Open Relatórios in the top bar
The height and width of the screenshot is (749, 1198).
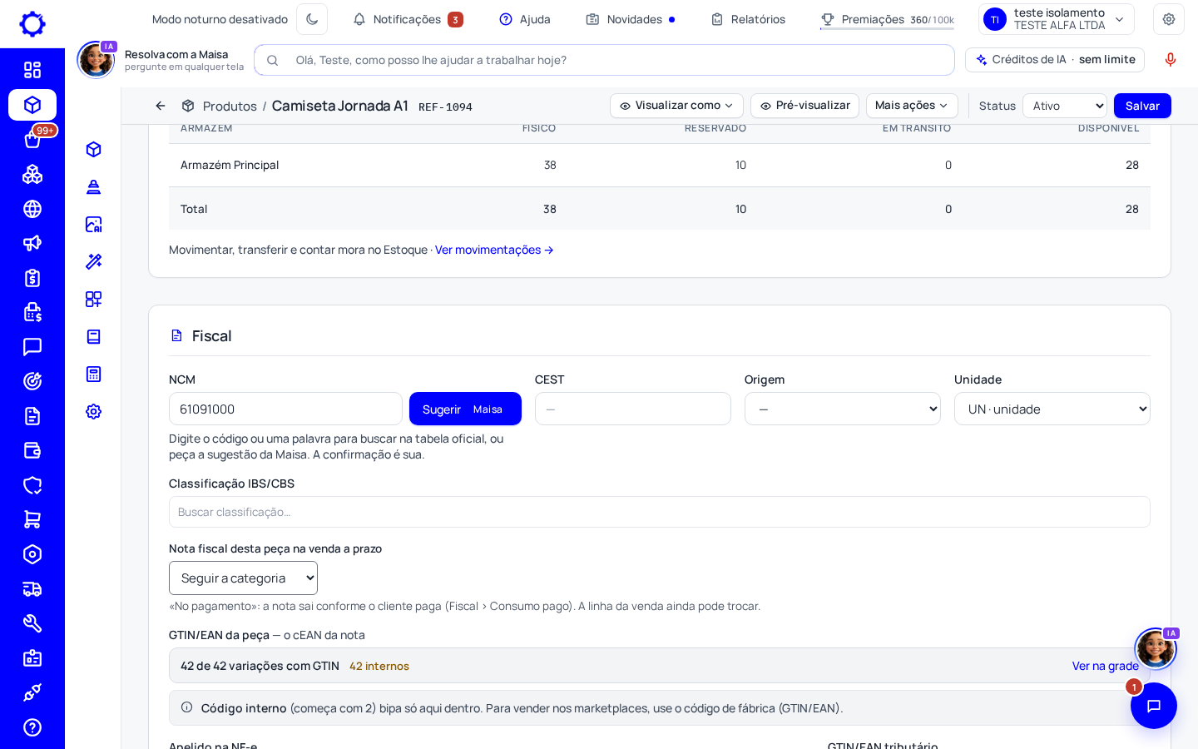point(748,19)
